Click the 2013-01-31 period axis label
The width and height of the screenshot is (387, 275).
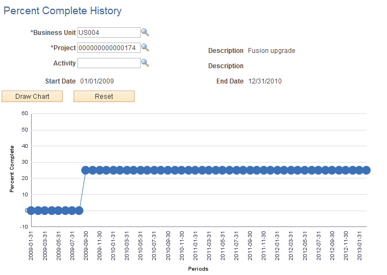pos(359,246)
